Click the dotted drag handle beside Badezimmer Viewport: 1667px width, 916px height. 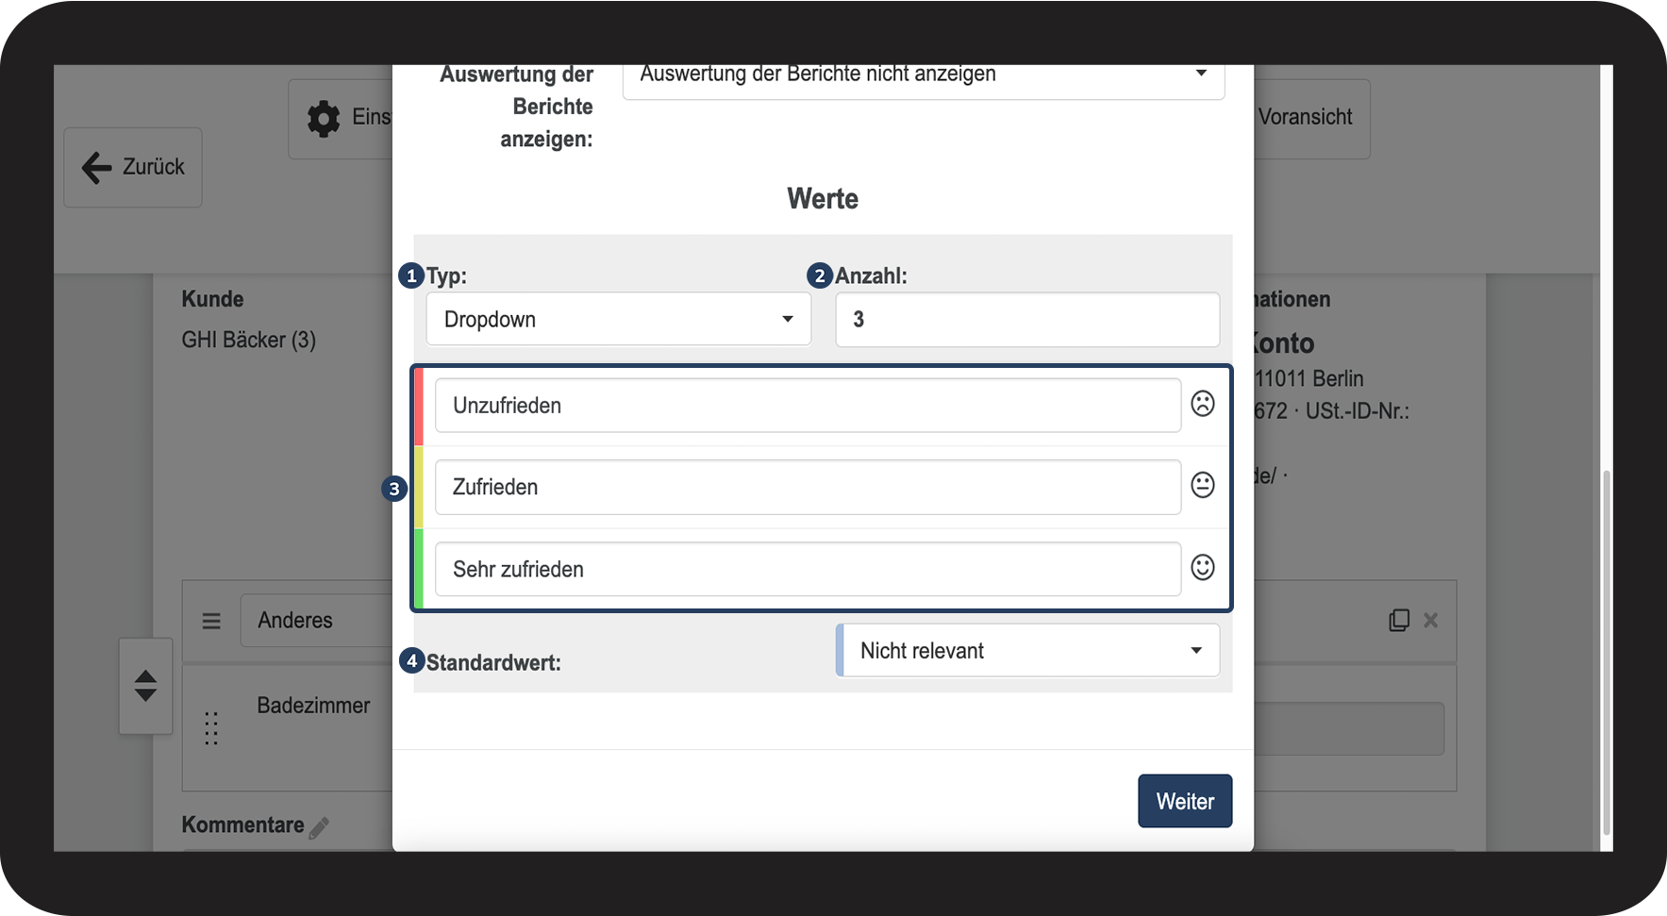click(x=211, y=728)
